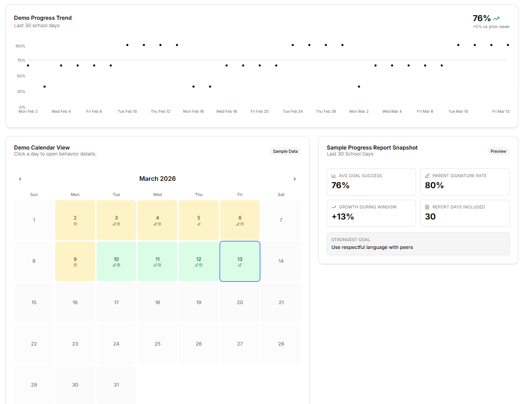Click the calendar icon on March 9

[74, 264]
